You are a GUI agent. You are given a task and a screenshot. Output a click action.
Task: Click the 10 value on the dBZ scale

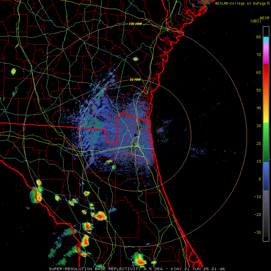point(259,161)
